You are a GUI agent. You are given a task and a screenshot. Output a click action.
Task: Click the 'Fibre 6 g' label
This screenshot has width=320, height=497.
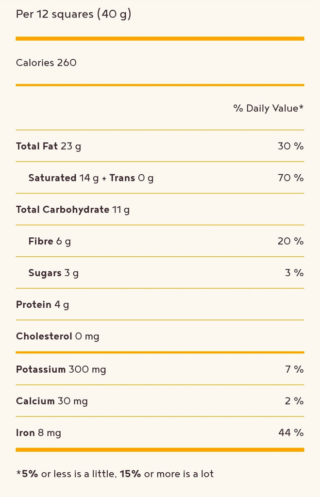coord(50,241)
